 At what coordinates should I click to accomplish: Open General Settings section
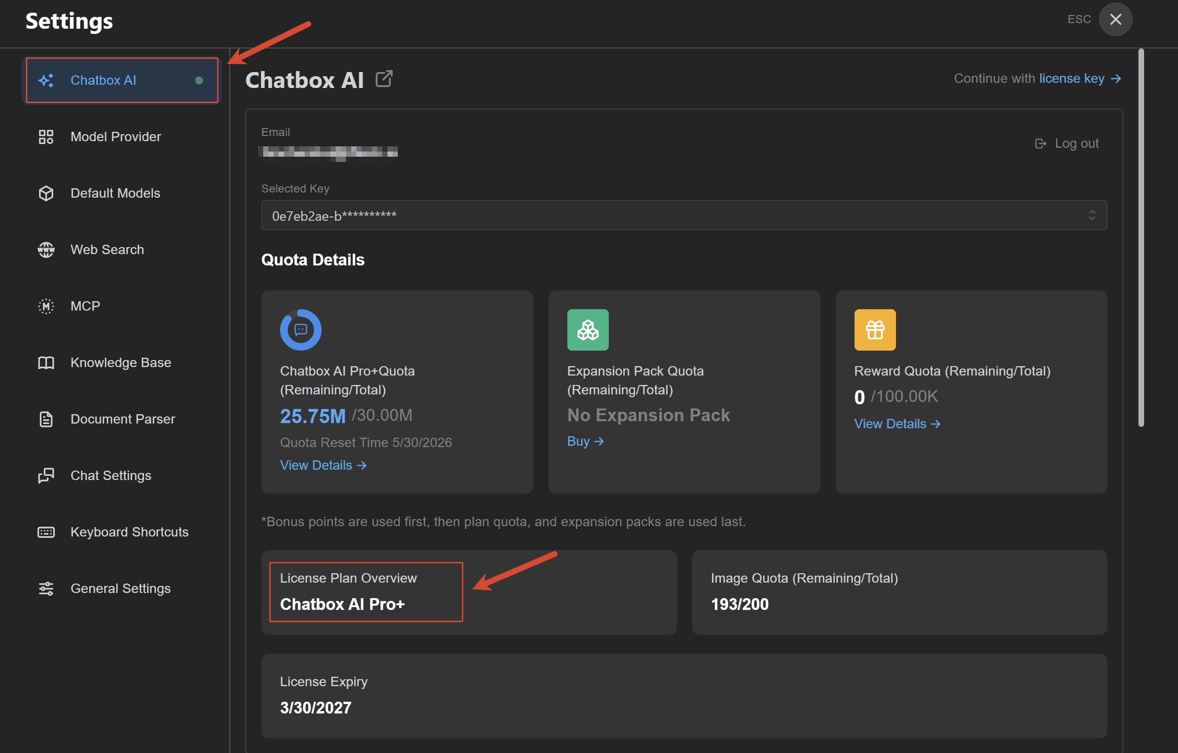[x=122, y=589]
